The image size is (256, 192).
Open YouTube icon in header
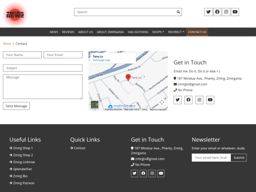pyautogui.click(x=235, y=12)
